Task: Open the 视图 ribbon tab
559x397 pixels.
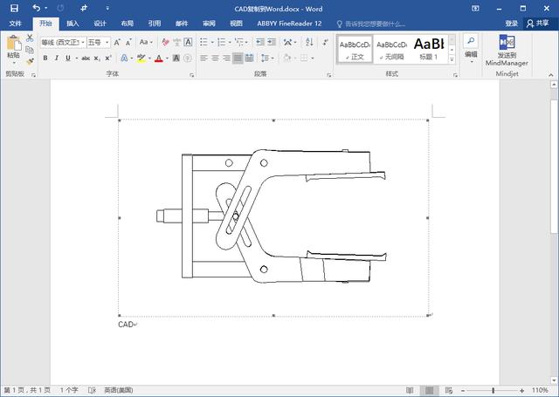Action: [x=236, y=24]
